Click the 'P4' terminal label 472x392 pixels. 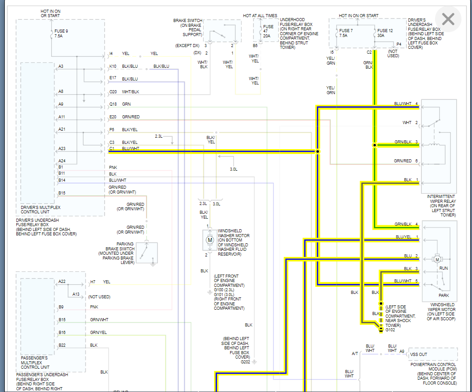399,44
